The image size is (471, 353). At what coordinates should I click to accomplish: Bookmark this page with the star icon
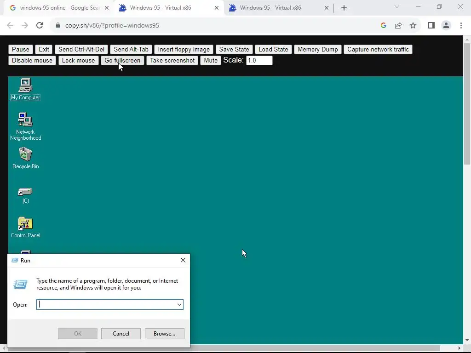(x=413, y=26)
